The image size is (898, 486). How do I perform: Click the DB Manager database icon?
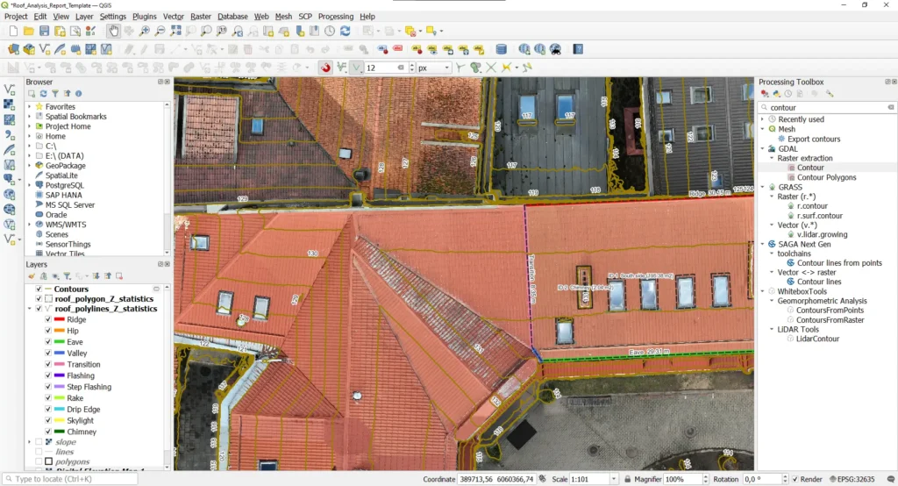(x=501, y=49)
